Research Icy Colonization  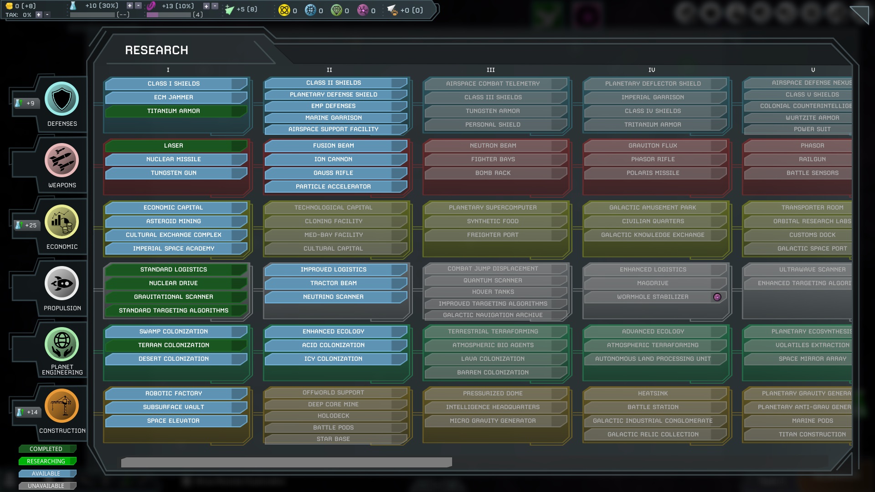tap(336, 359)
